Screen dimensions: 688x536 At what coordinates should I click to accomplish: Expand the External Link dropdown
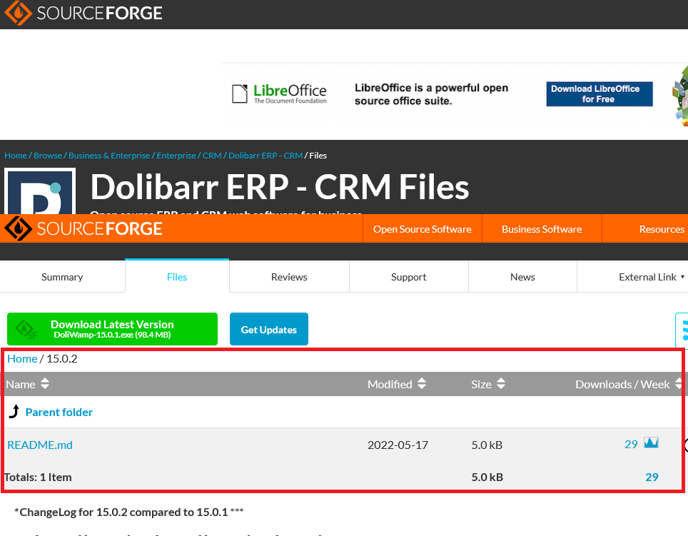(652, 277)
